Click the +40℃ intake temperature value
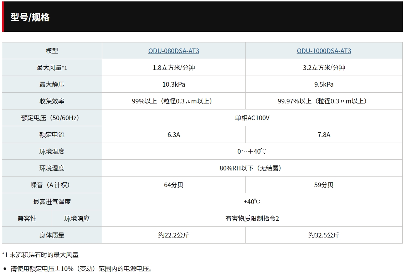This screenshot has height=276, width=407. point(252,202)
